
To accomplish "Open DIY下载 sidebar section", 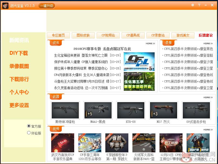I will 19,53.
